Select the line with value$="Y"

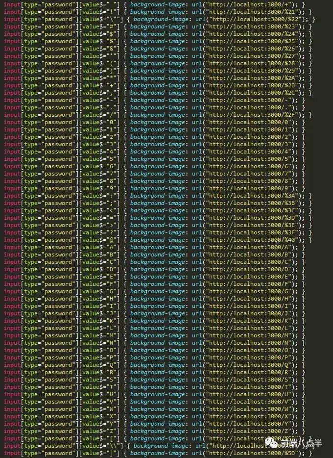[x=154, y=424]
